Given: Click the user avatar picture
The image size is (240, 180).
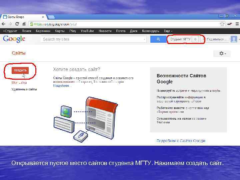Looking at the screenshot, I should (234, 39).
